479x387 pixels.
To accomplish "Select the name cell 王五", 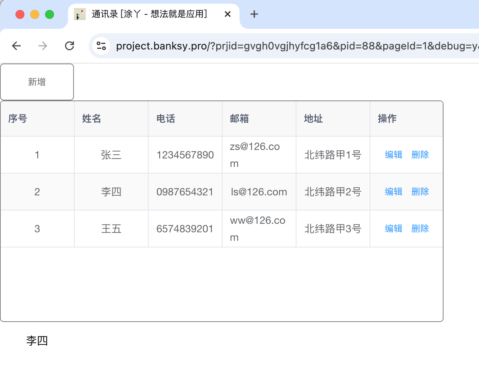I will click(x=111, y=229).
